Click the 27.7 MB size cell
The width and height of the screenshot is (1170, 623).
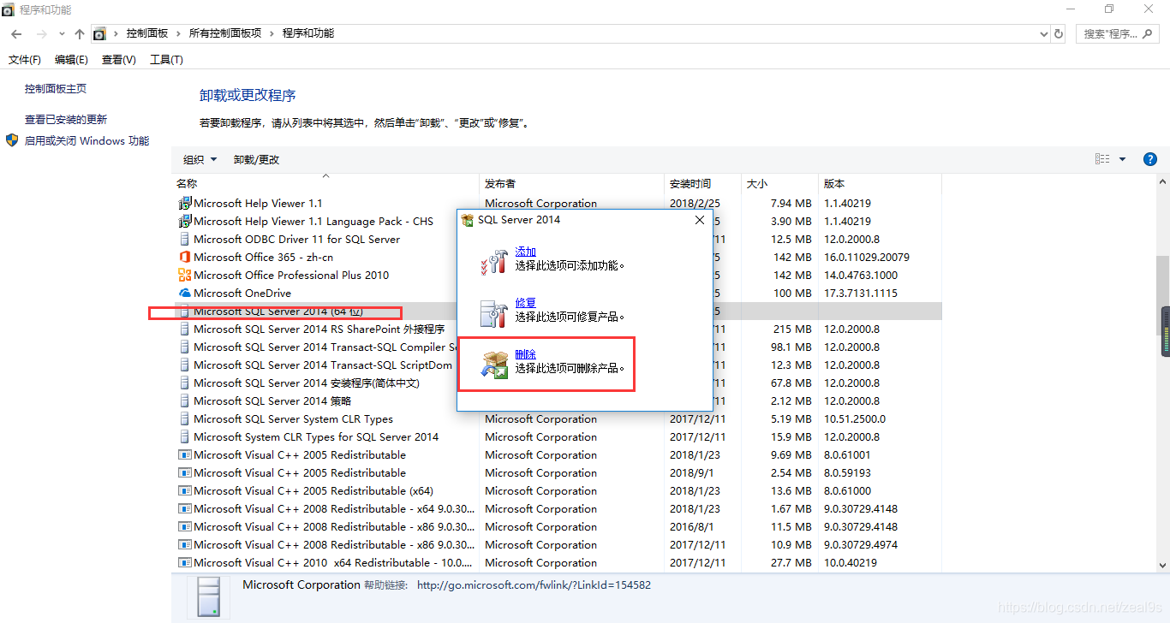tap(791, 563)
